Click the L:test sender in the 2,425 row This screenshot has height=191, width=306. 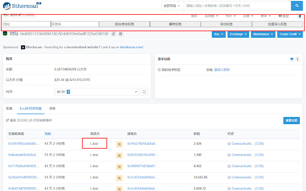click(x=94, y=144)
